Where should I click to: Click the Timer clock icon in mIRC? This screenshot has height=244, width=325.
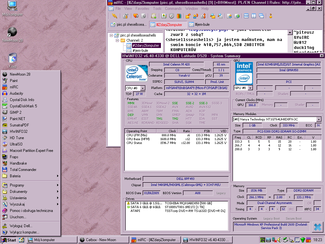point(171,16)
